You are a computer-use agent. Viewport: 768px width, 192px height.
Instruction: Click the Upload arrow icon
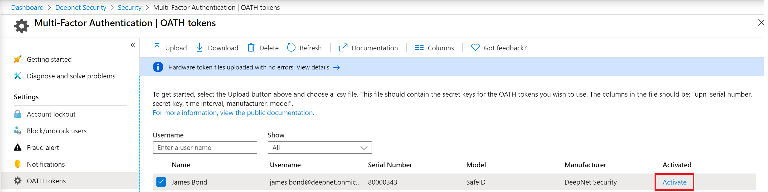point(157,48)
